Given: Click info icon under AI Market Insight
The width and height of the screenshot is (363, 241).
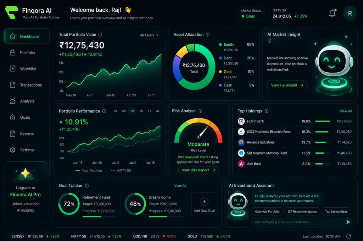Looking at the screenshot, I should pos(269,41).
